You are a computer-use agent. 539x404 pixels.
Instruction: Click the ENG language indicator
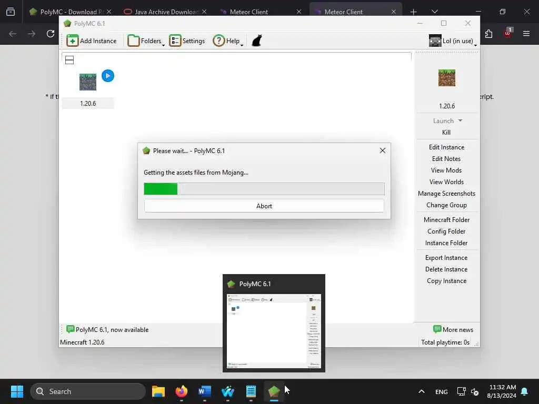(x=442, y=391)
